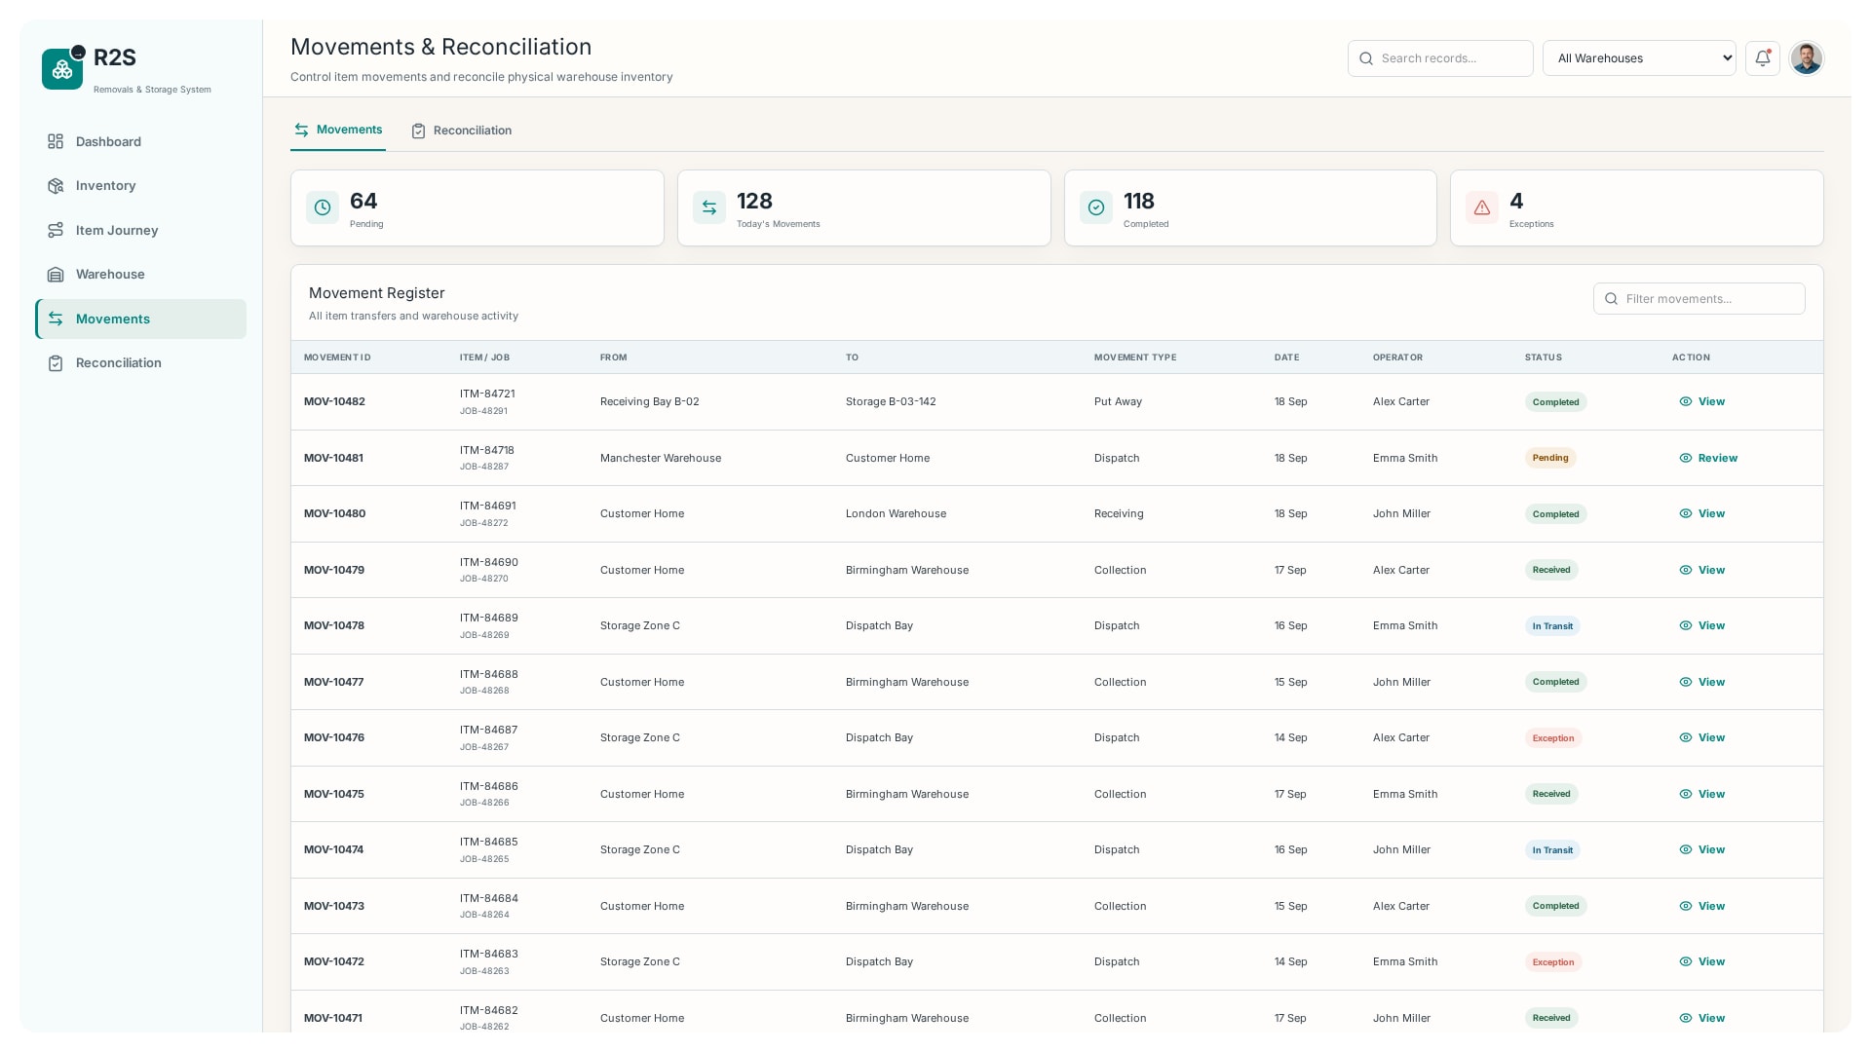1871x1052 pixels.
Task: Click View for MOV-10478
Action: [x=1701, y=625]
